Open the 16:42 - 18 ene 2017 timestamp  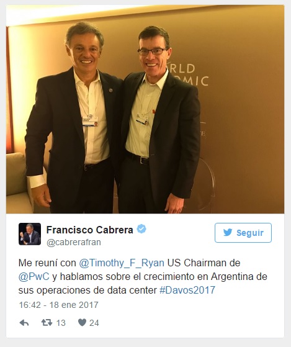coord(58,305)
